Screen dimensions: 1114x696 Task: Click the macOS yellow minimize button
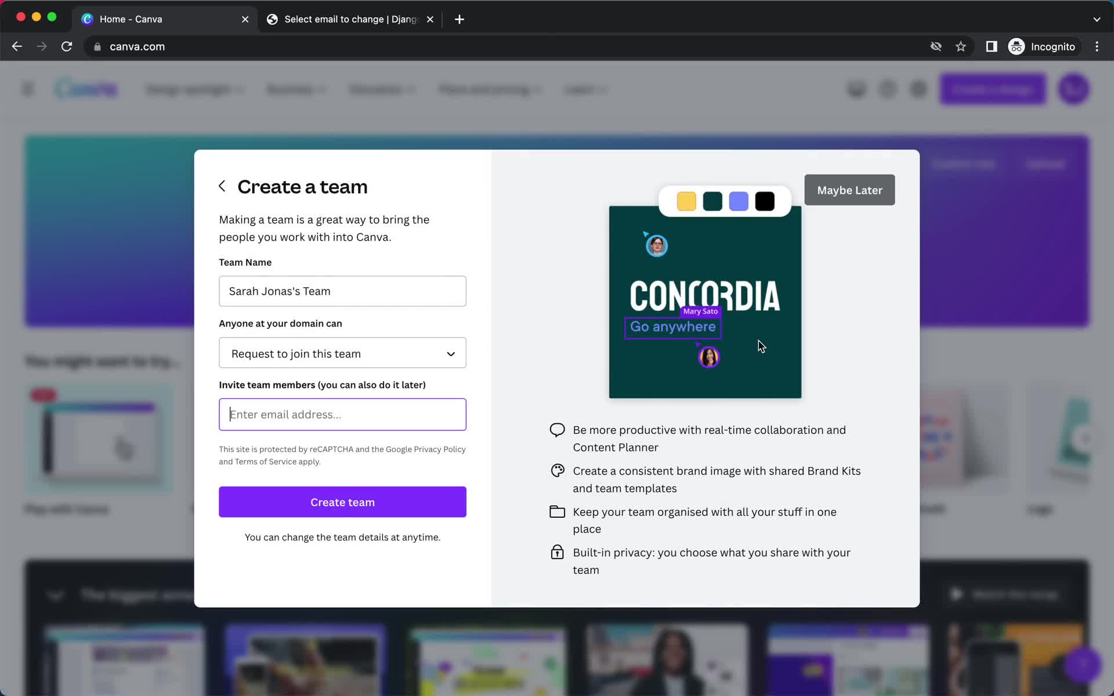(x=36, y=17)
